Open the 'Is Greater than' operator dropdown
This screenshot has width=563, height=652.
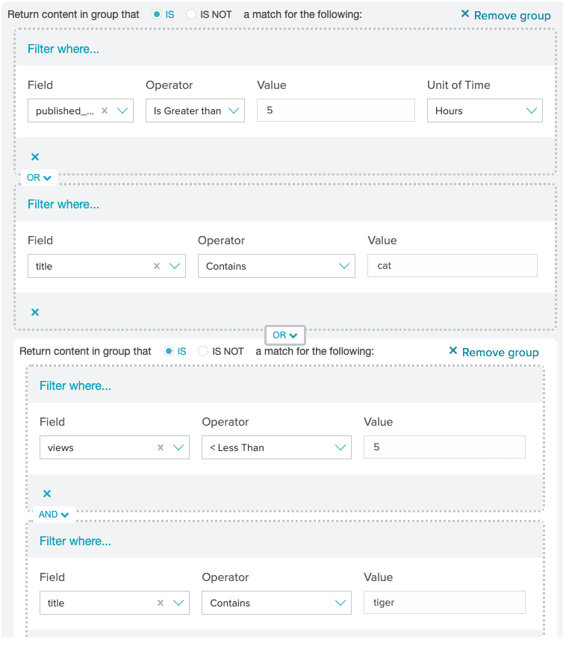195,111
